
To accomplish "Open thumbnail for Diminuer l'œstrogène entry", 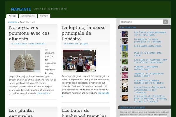I will click(125, 68).
